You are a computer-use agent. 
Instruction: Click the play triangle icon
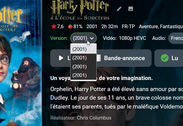[x=61, y=58]
